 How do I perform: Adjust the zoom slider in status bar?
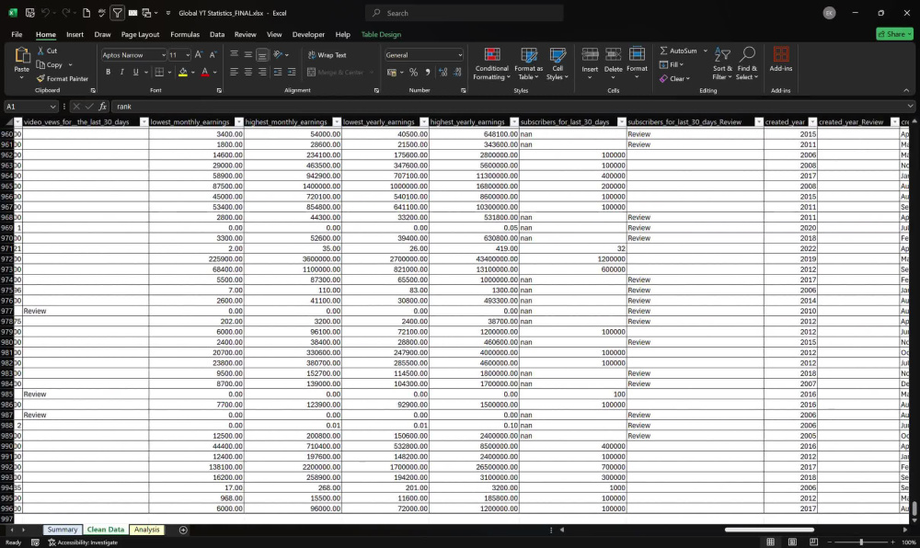[x=861, y=542]
